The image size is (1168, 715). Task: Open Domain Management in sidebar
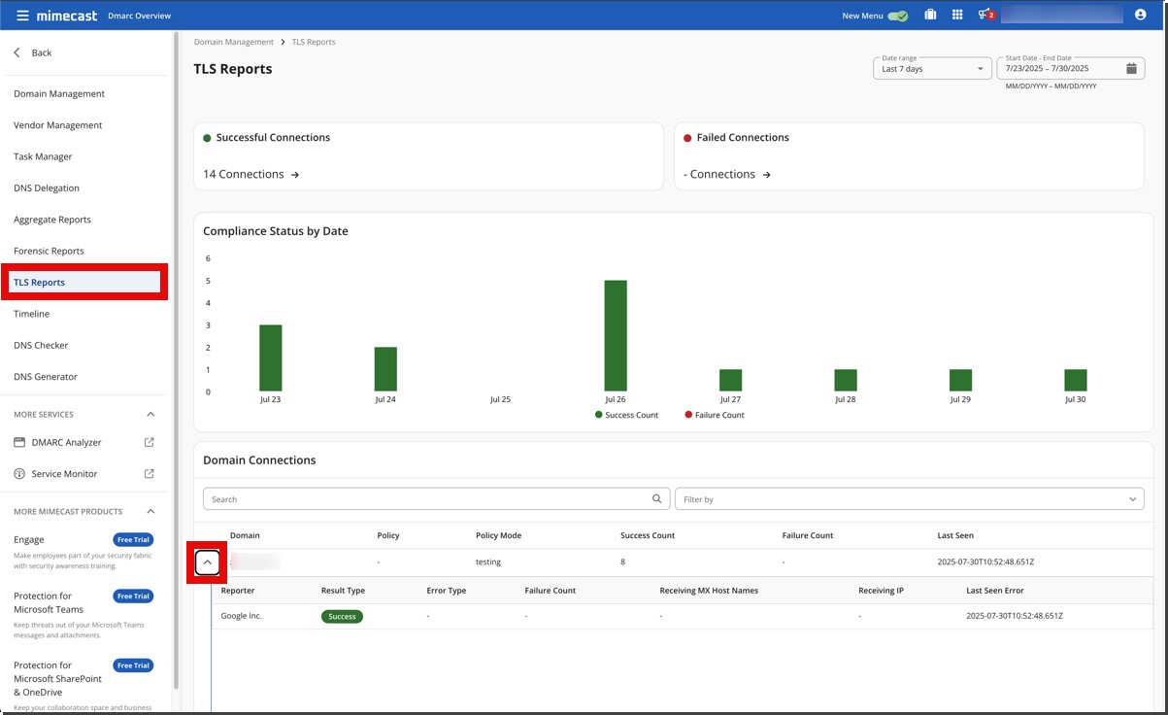coord(59,94)
